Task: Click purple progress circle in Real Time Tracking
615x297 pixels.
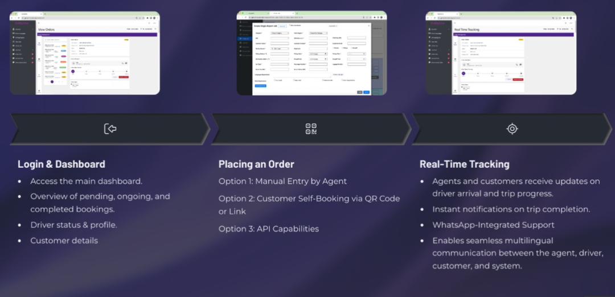Action: click(463, 73)
